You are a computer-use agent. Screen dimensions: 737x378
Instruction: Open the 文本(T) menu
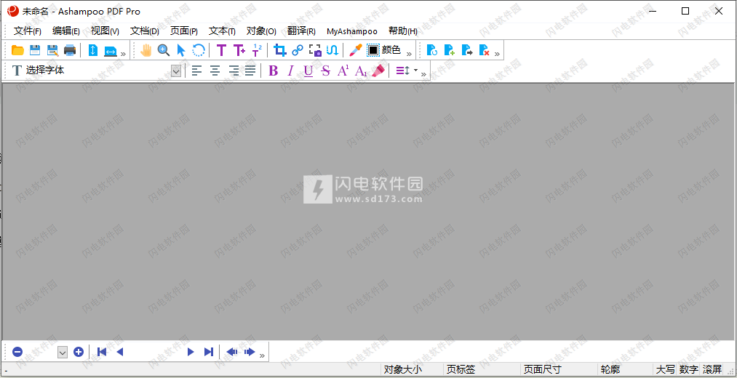click(x=222, y=31)
